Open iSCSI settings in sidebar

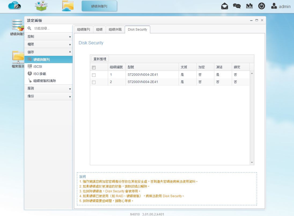point(49,66)
